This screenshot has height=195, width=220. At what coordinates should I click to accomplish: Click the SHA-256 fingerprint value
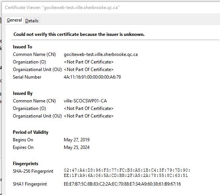(127, 173)
